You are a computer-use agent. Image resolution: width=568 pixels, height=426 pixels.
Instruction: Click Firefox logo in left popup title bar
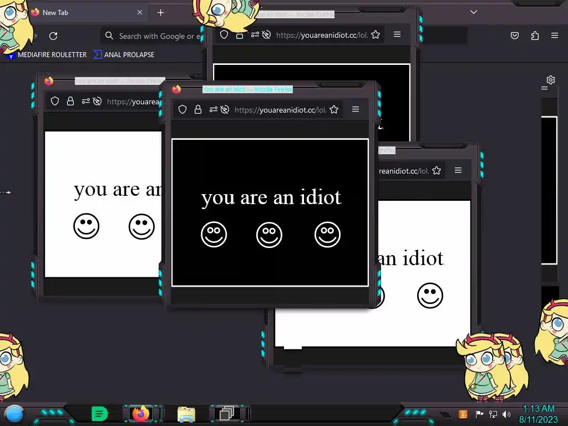tap(49, 81)
